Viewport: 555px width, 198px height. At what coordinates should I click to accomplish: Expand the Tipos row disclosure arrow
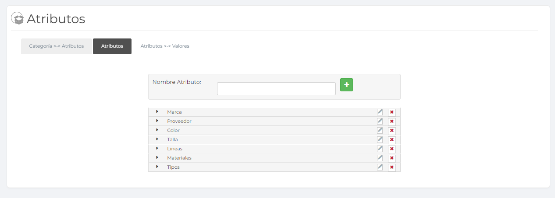157,167
